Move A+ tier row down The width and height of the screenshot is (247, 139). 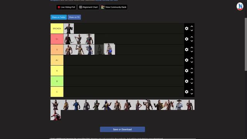coord(192,62)
